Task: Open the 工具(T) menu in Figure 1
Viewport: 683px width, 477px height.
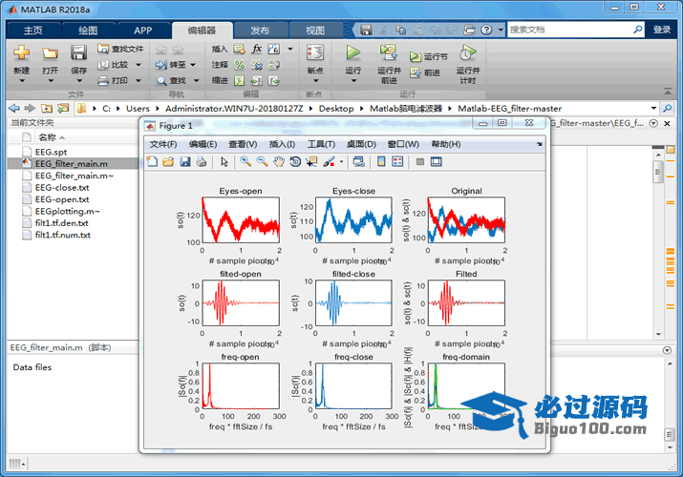Action: (321, 144)
